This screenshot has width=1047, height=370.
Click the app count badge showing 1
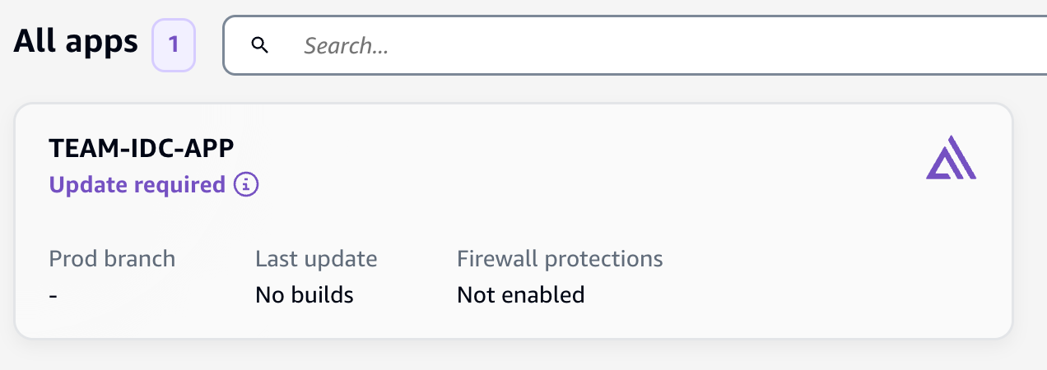coord(174,44)
